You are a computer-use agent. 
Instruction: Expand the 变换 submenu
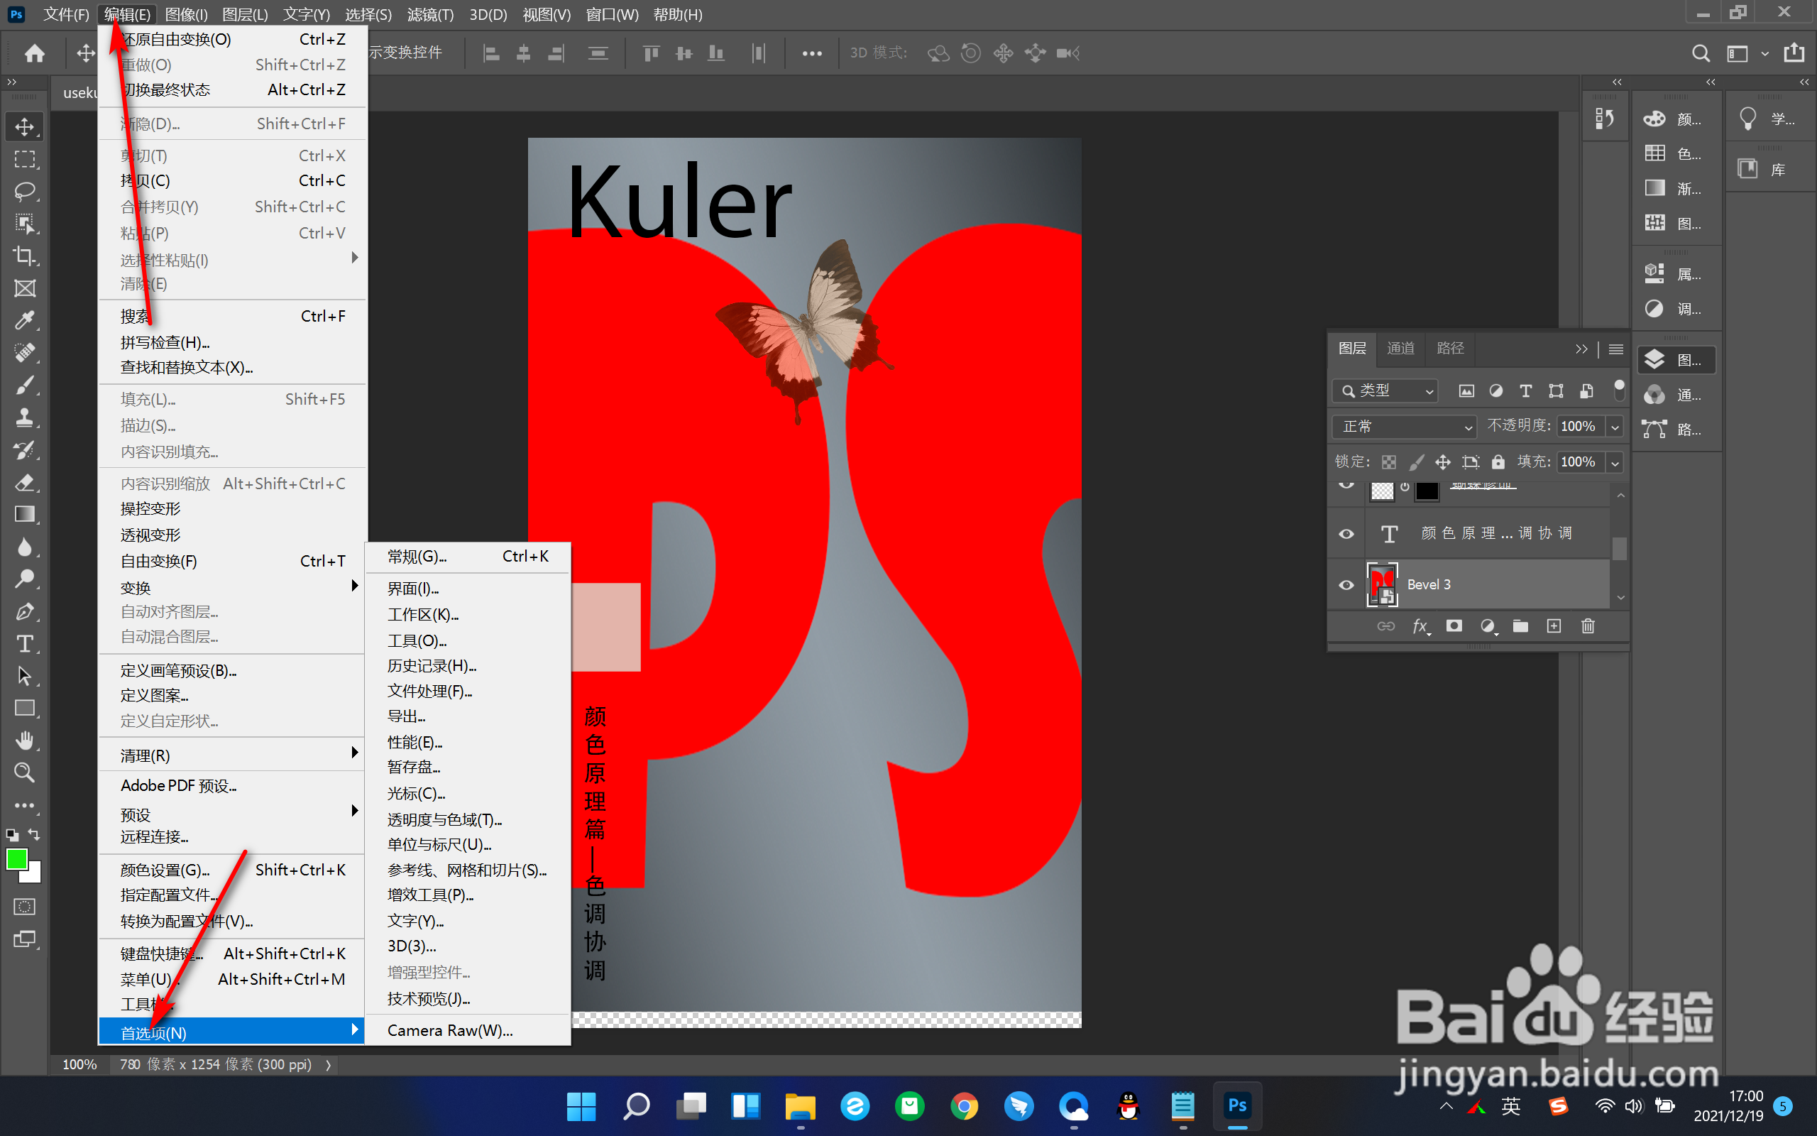coord(232,588)
